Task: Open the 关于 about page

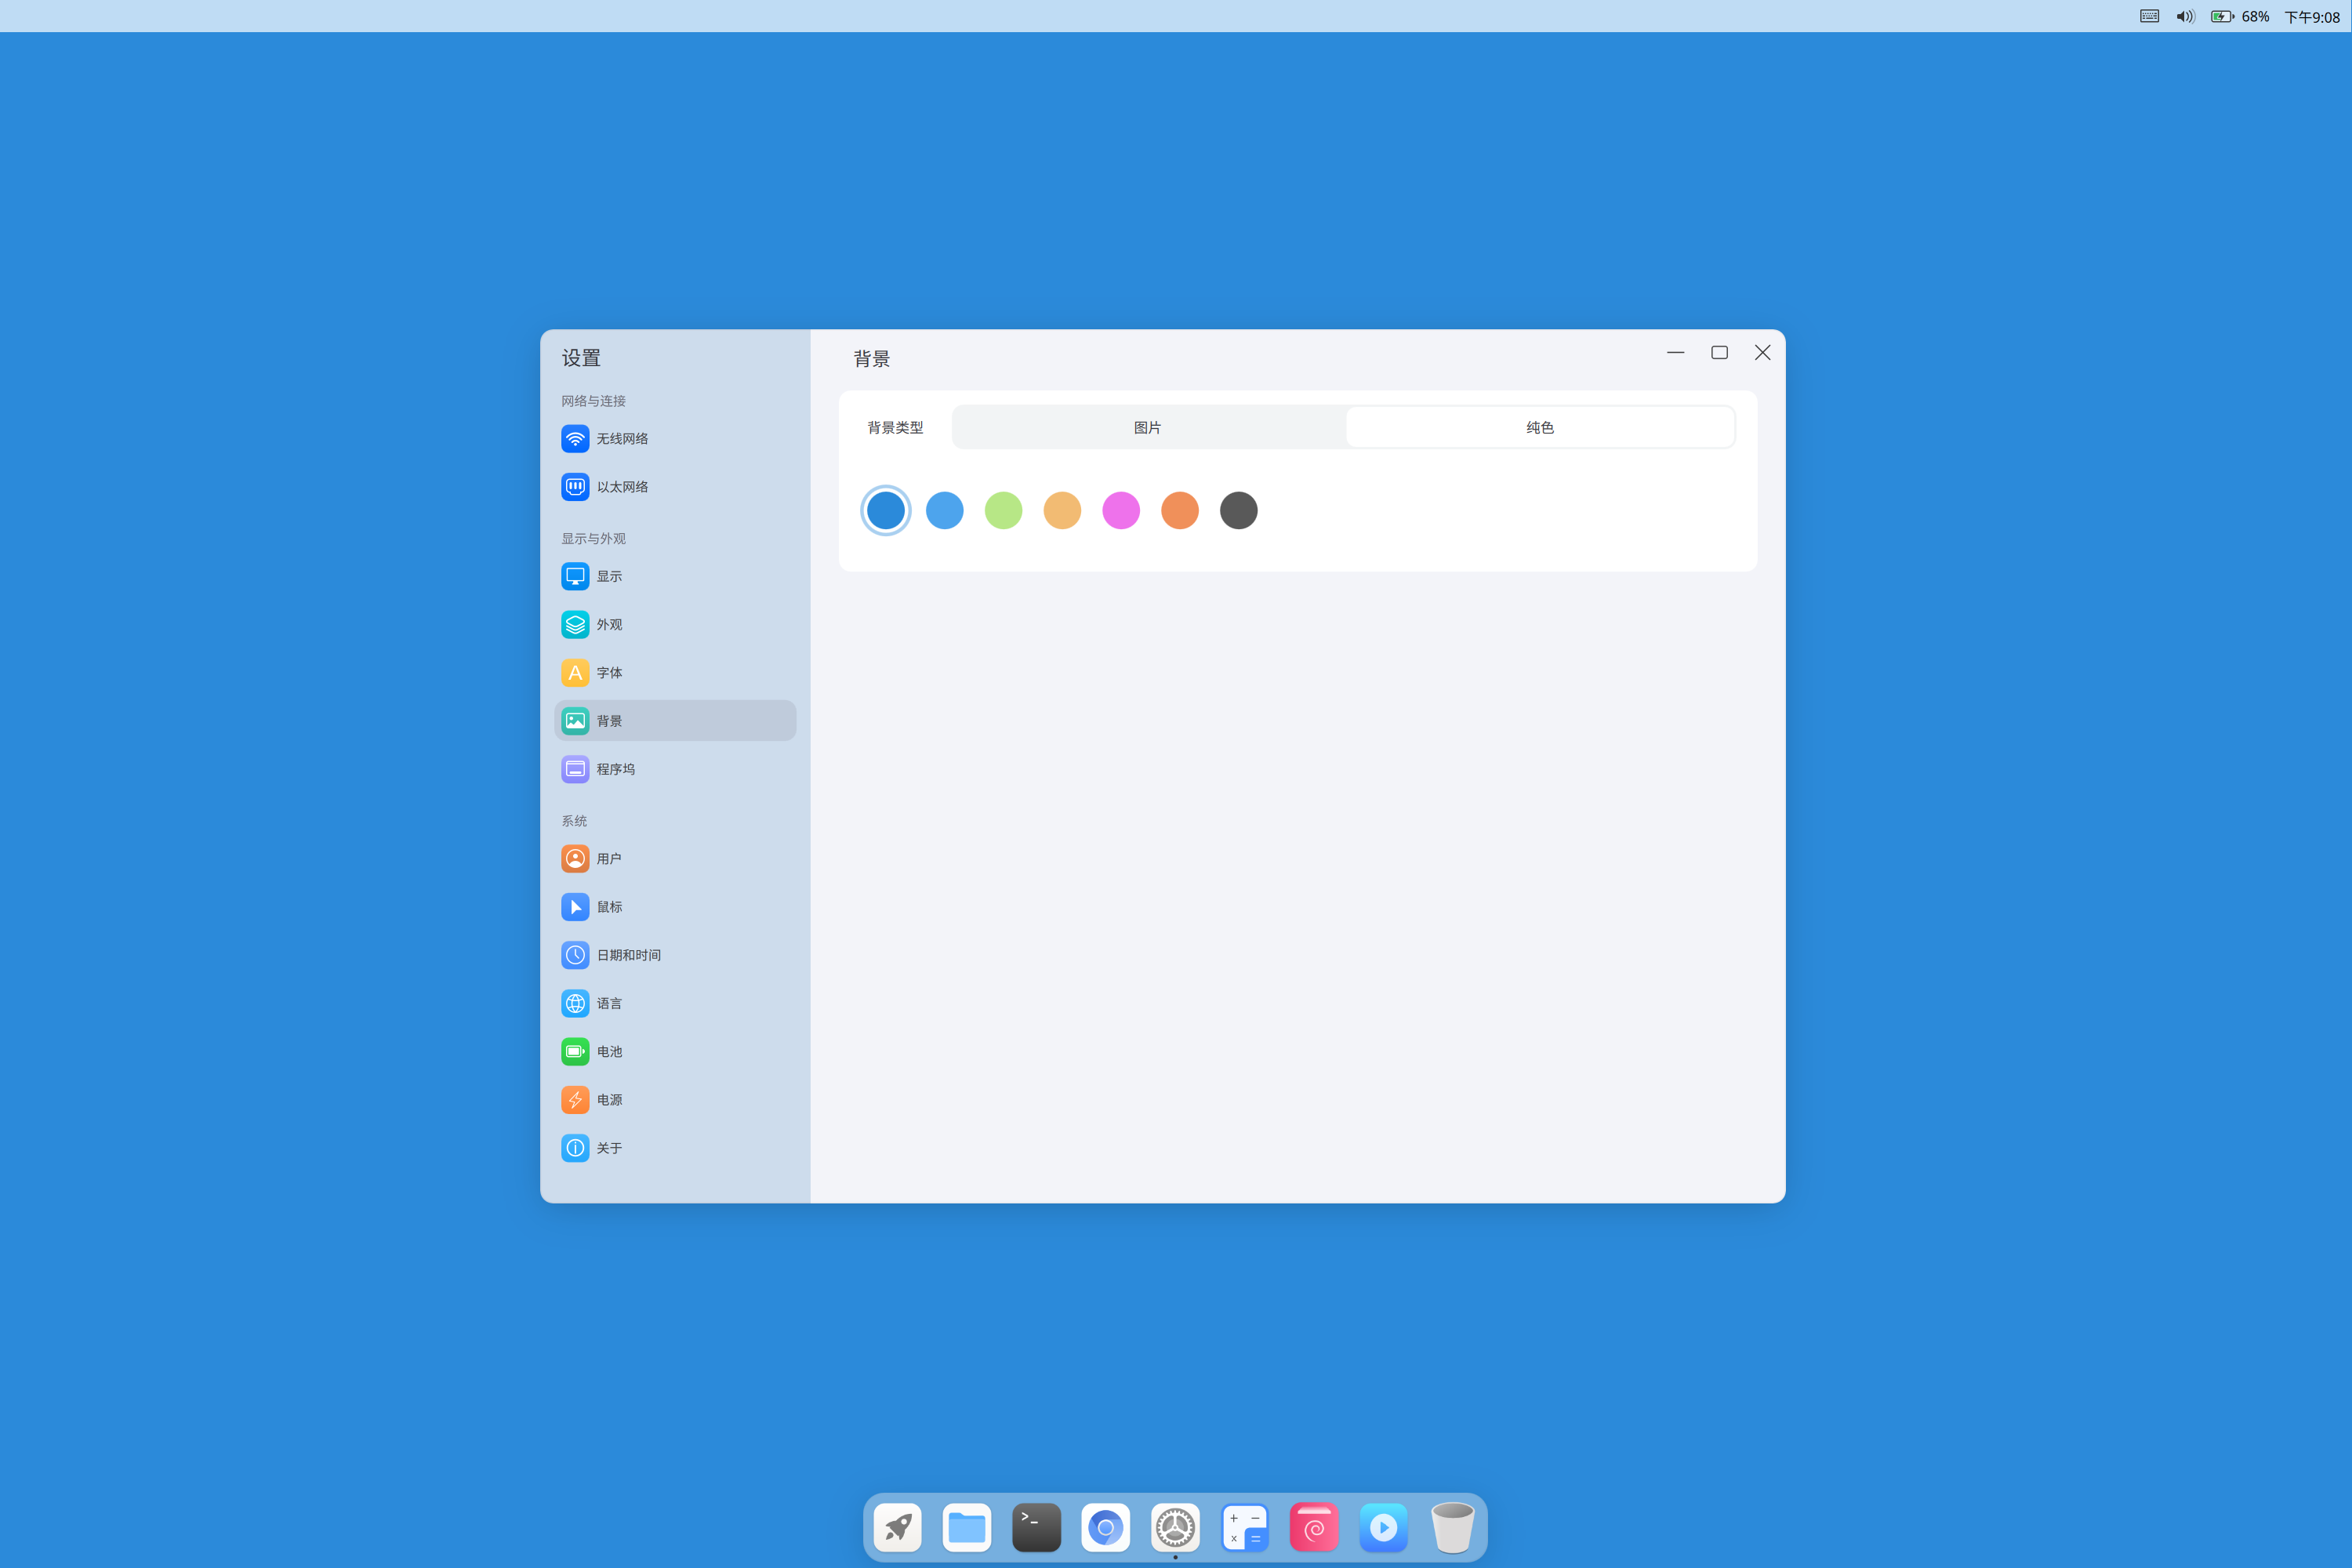Action: pyautogui.click(x=608, y=1148)
